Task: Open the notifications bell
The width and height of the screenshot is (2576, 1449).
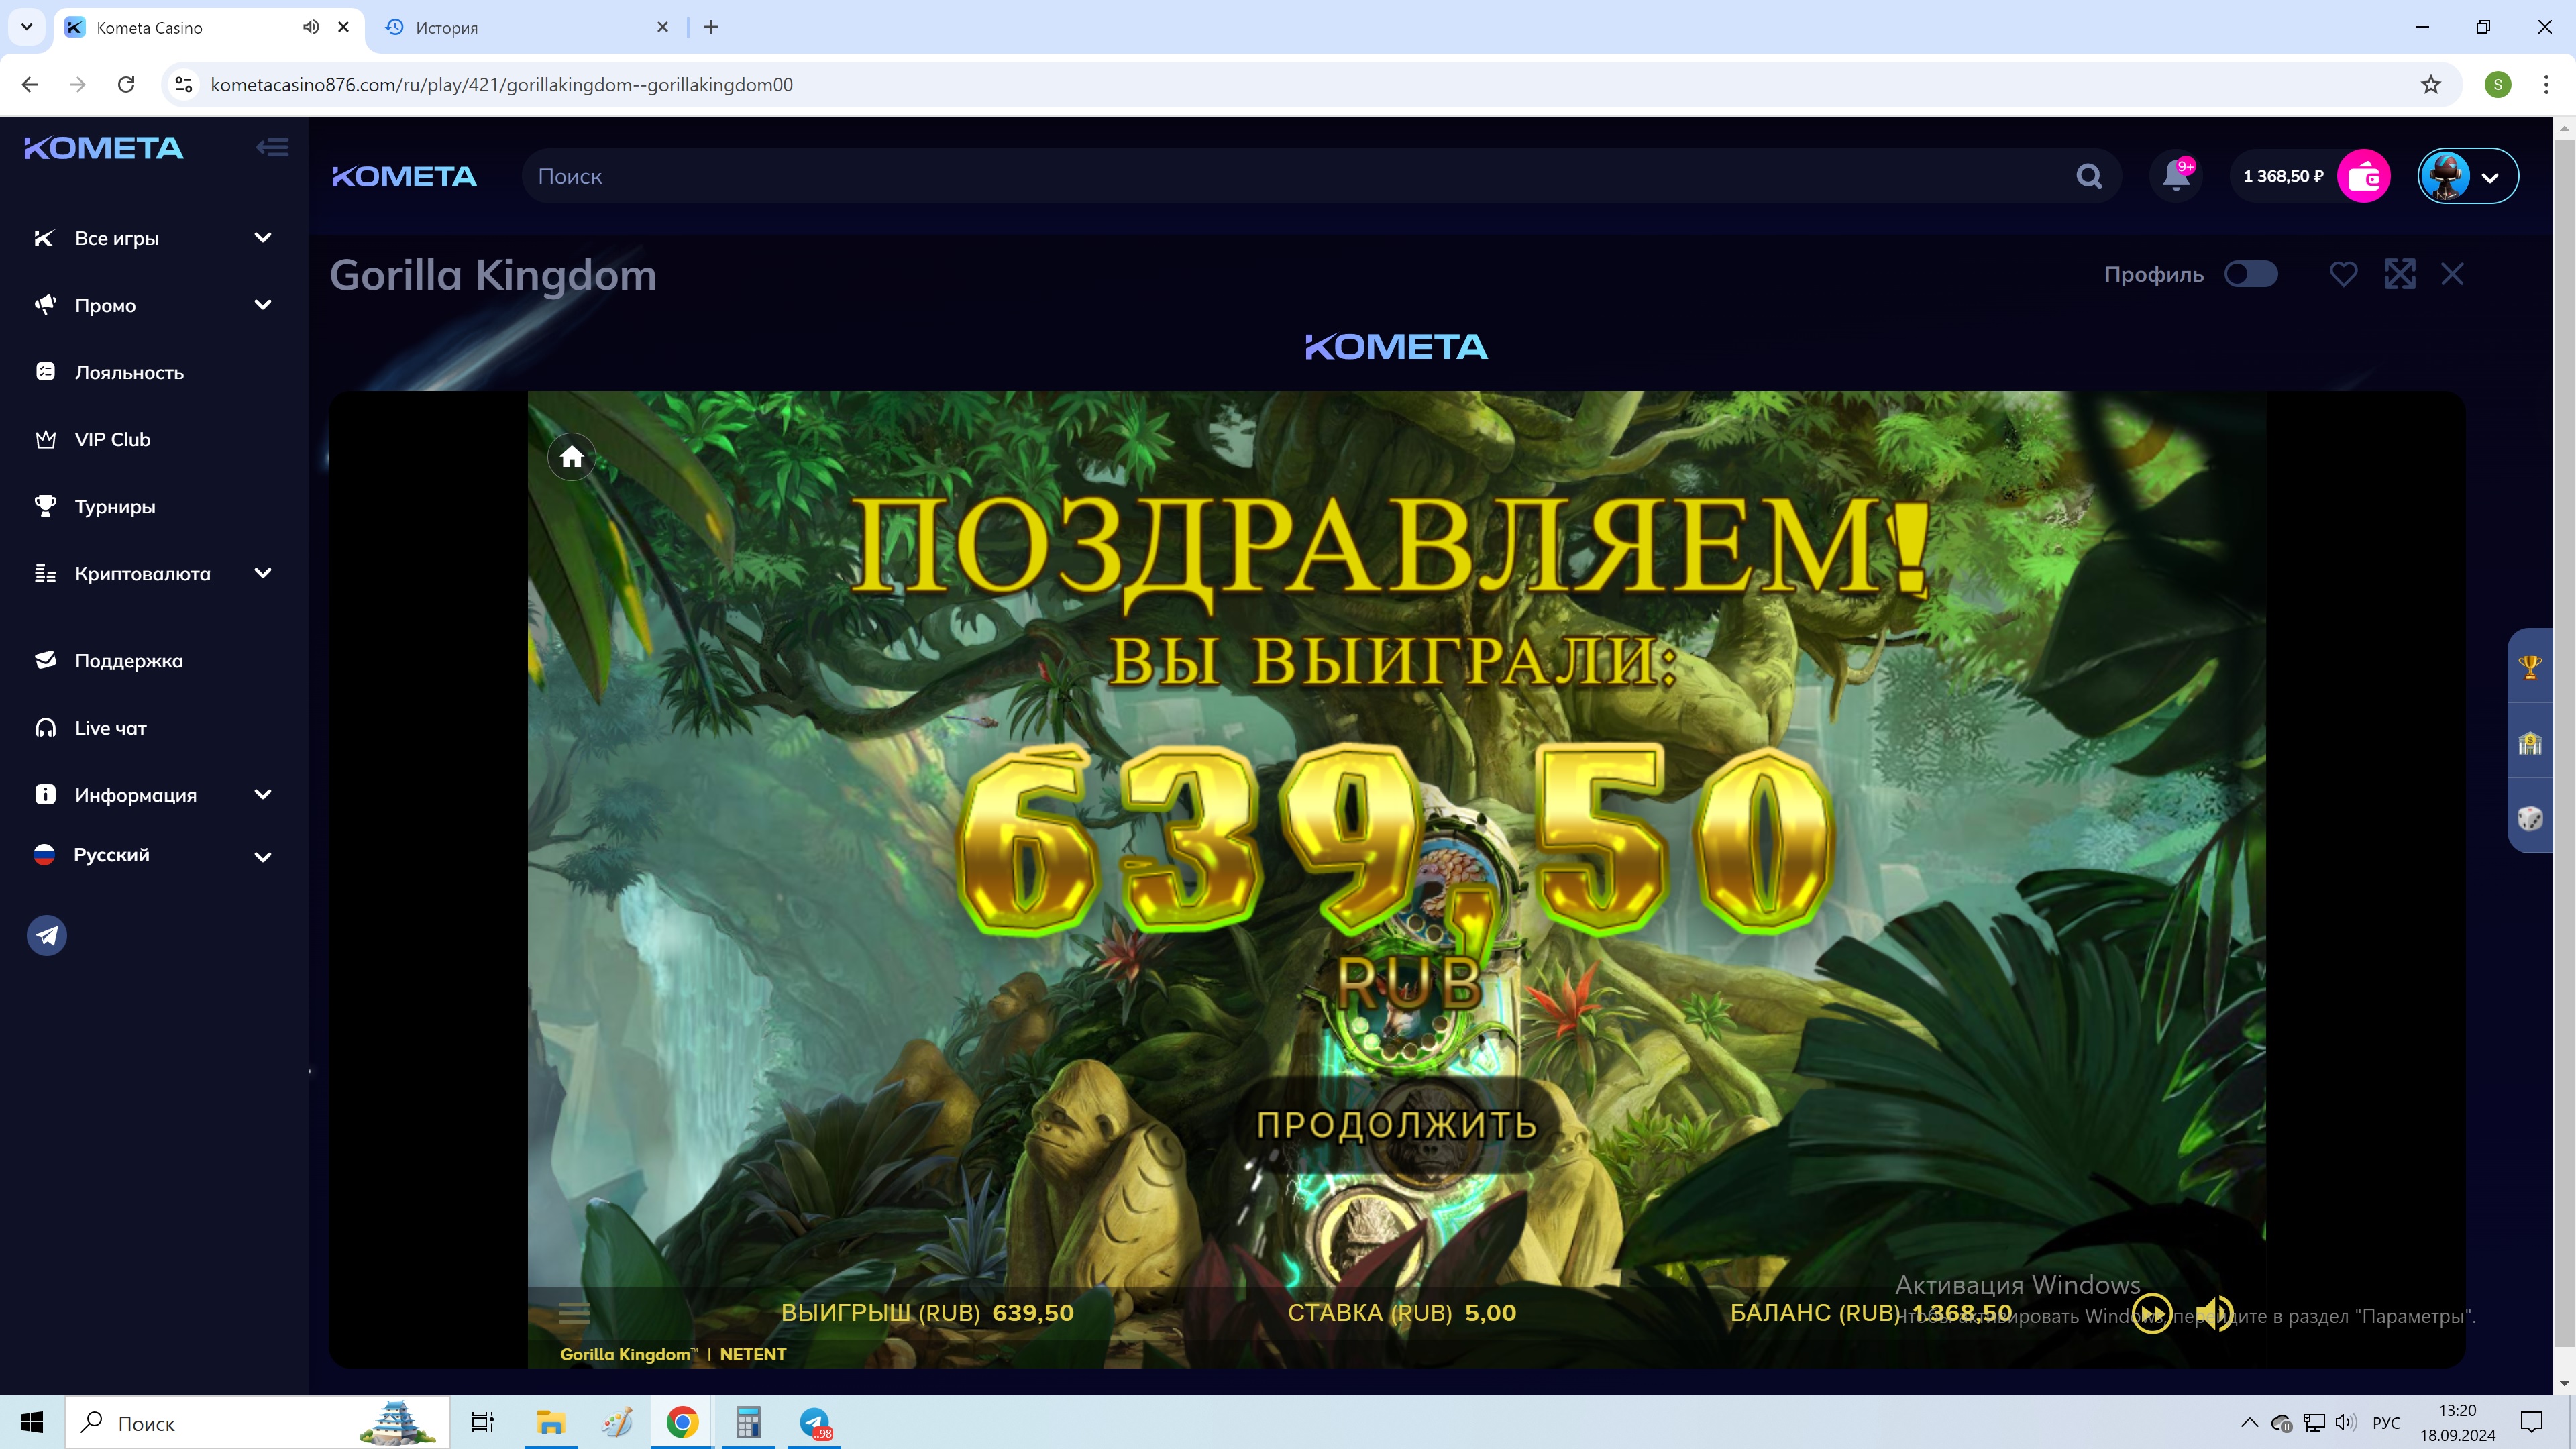Action: pyautogui.click(x=2175, y=176)
